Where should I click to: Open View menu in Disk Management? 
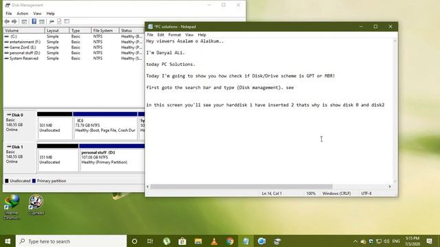pos(37,14)
